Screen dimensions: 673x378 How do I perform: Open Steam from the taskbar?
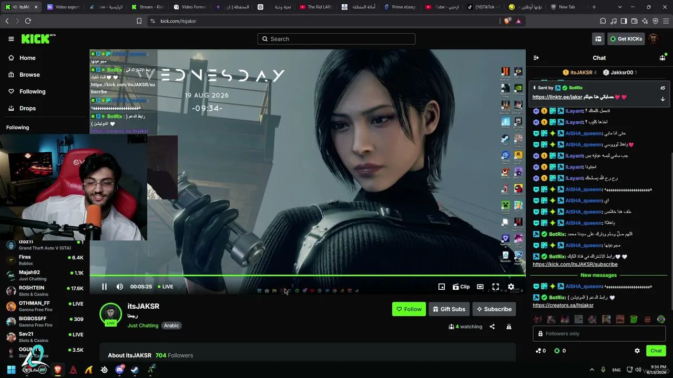pyautogui.click(x=135, y=370)
